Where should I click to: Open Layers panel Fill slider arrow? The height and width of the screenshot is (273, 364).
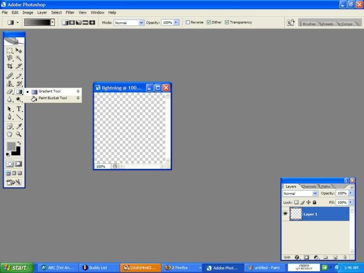(351, 202)
